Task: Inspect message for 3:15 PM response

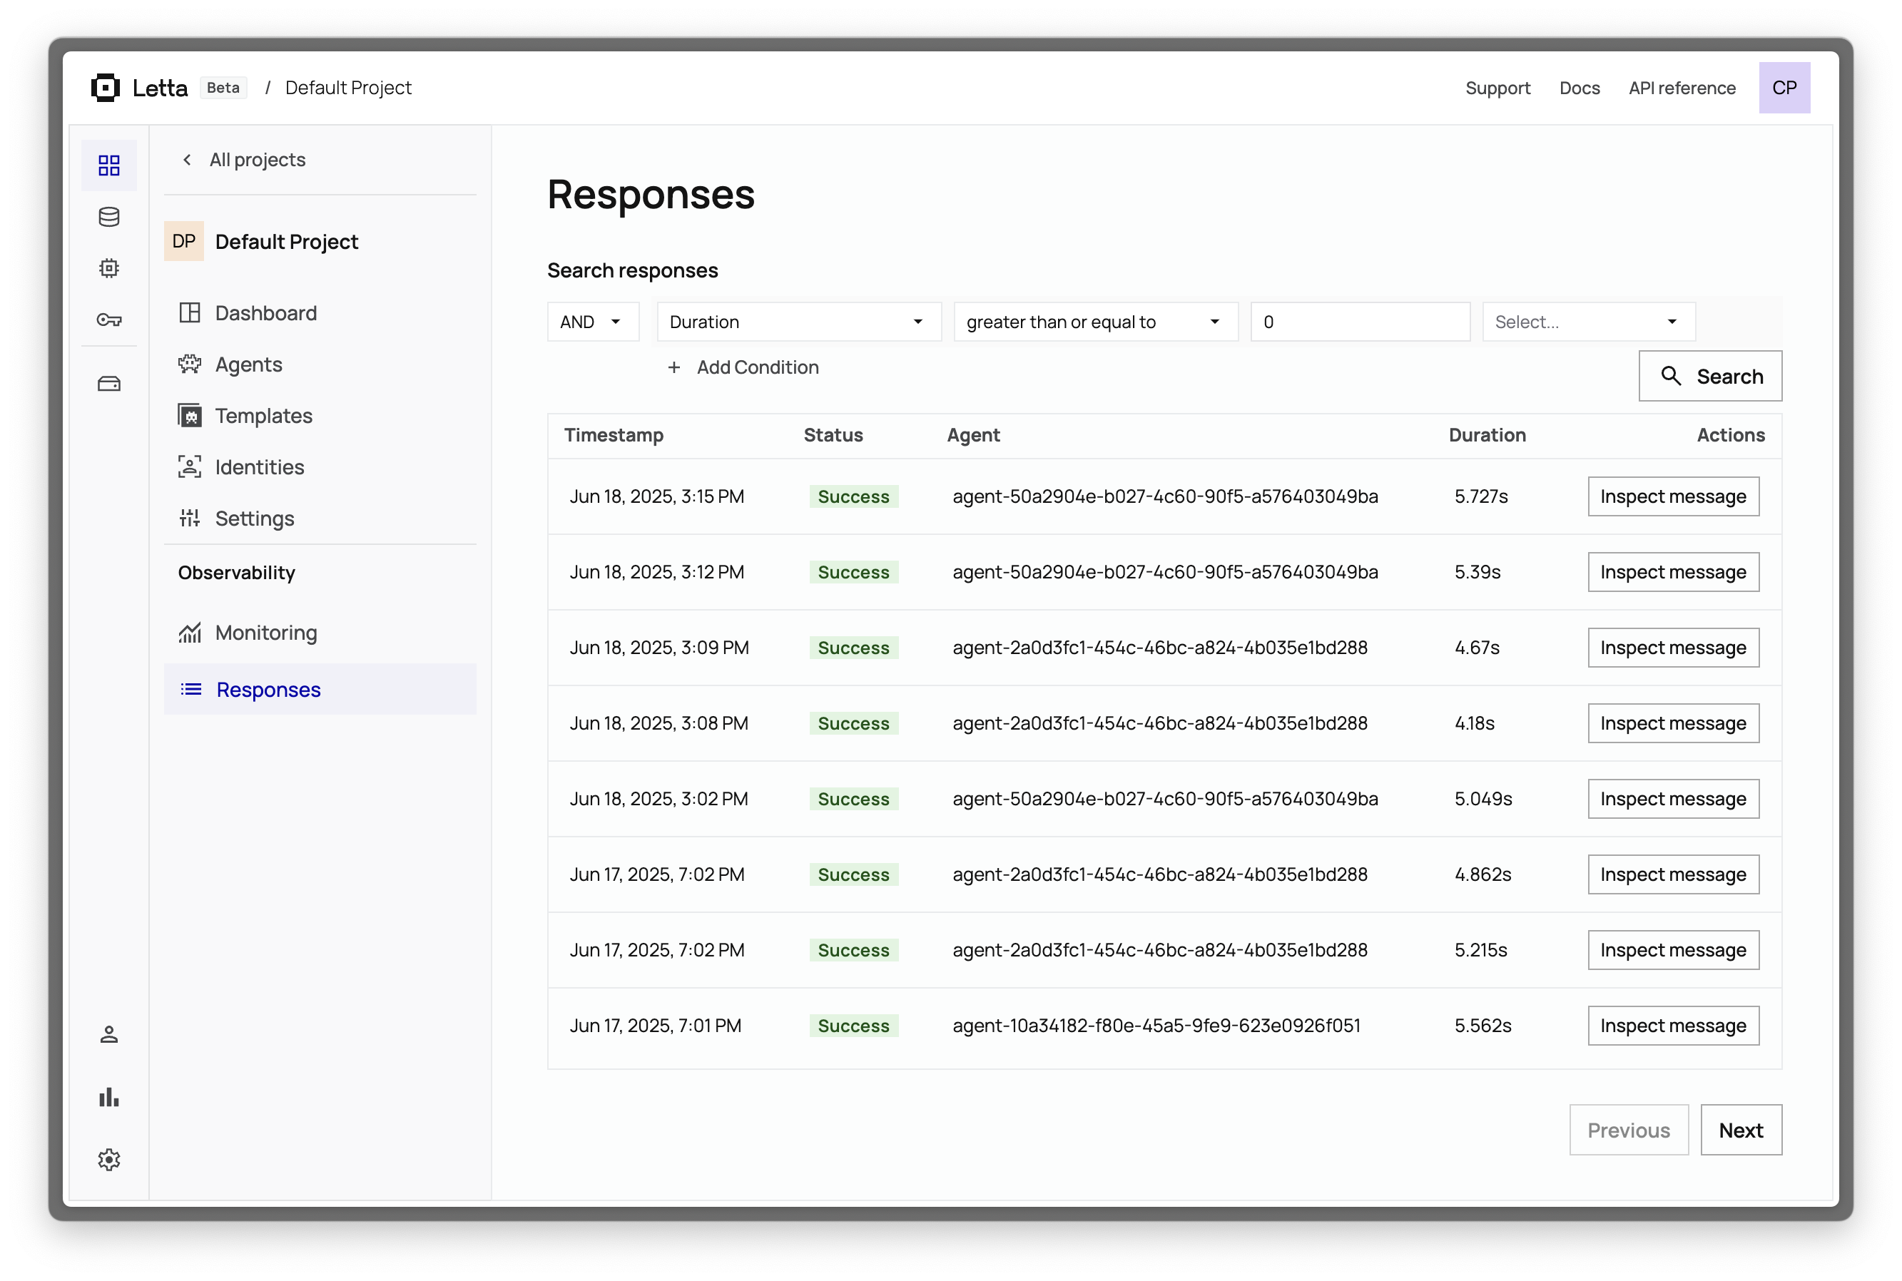Action: (x=1672, y=496)
